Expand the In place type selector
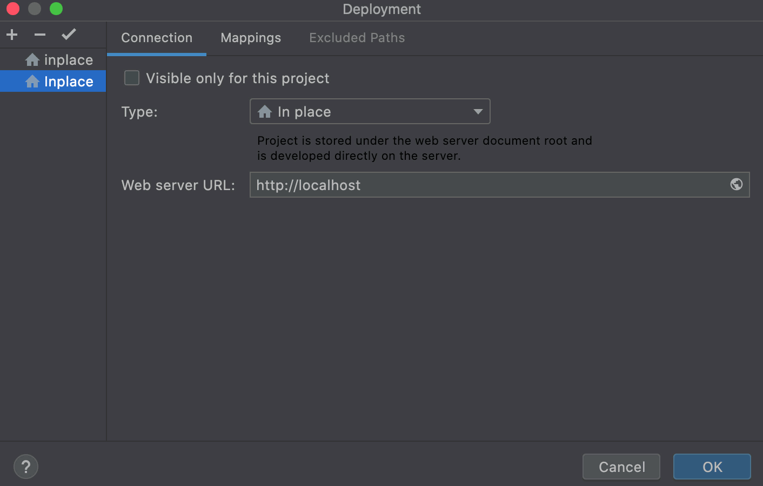763x486 pixels. [370, 111]
